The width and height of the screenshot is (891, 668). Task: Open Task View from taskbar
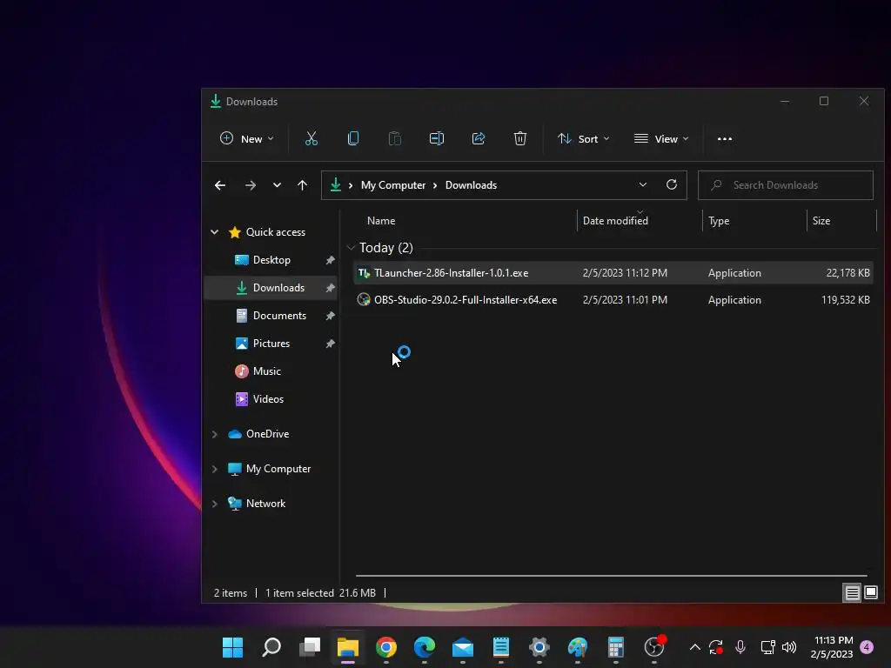[310, 647]
